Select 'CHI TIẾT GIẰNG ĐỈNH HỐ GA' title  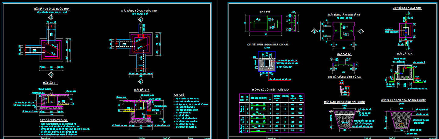point(344,77)
